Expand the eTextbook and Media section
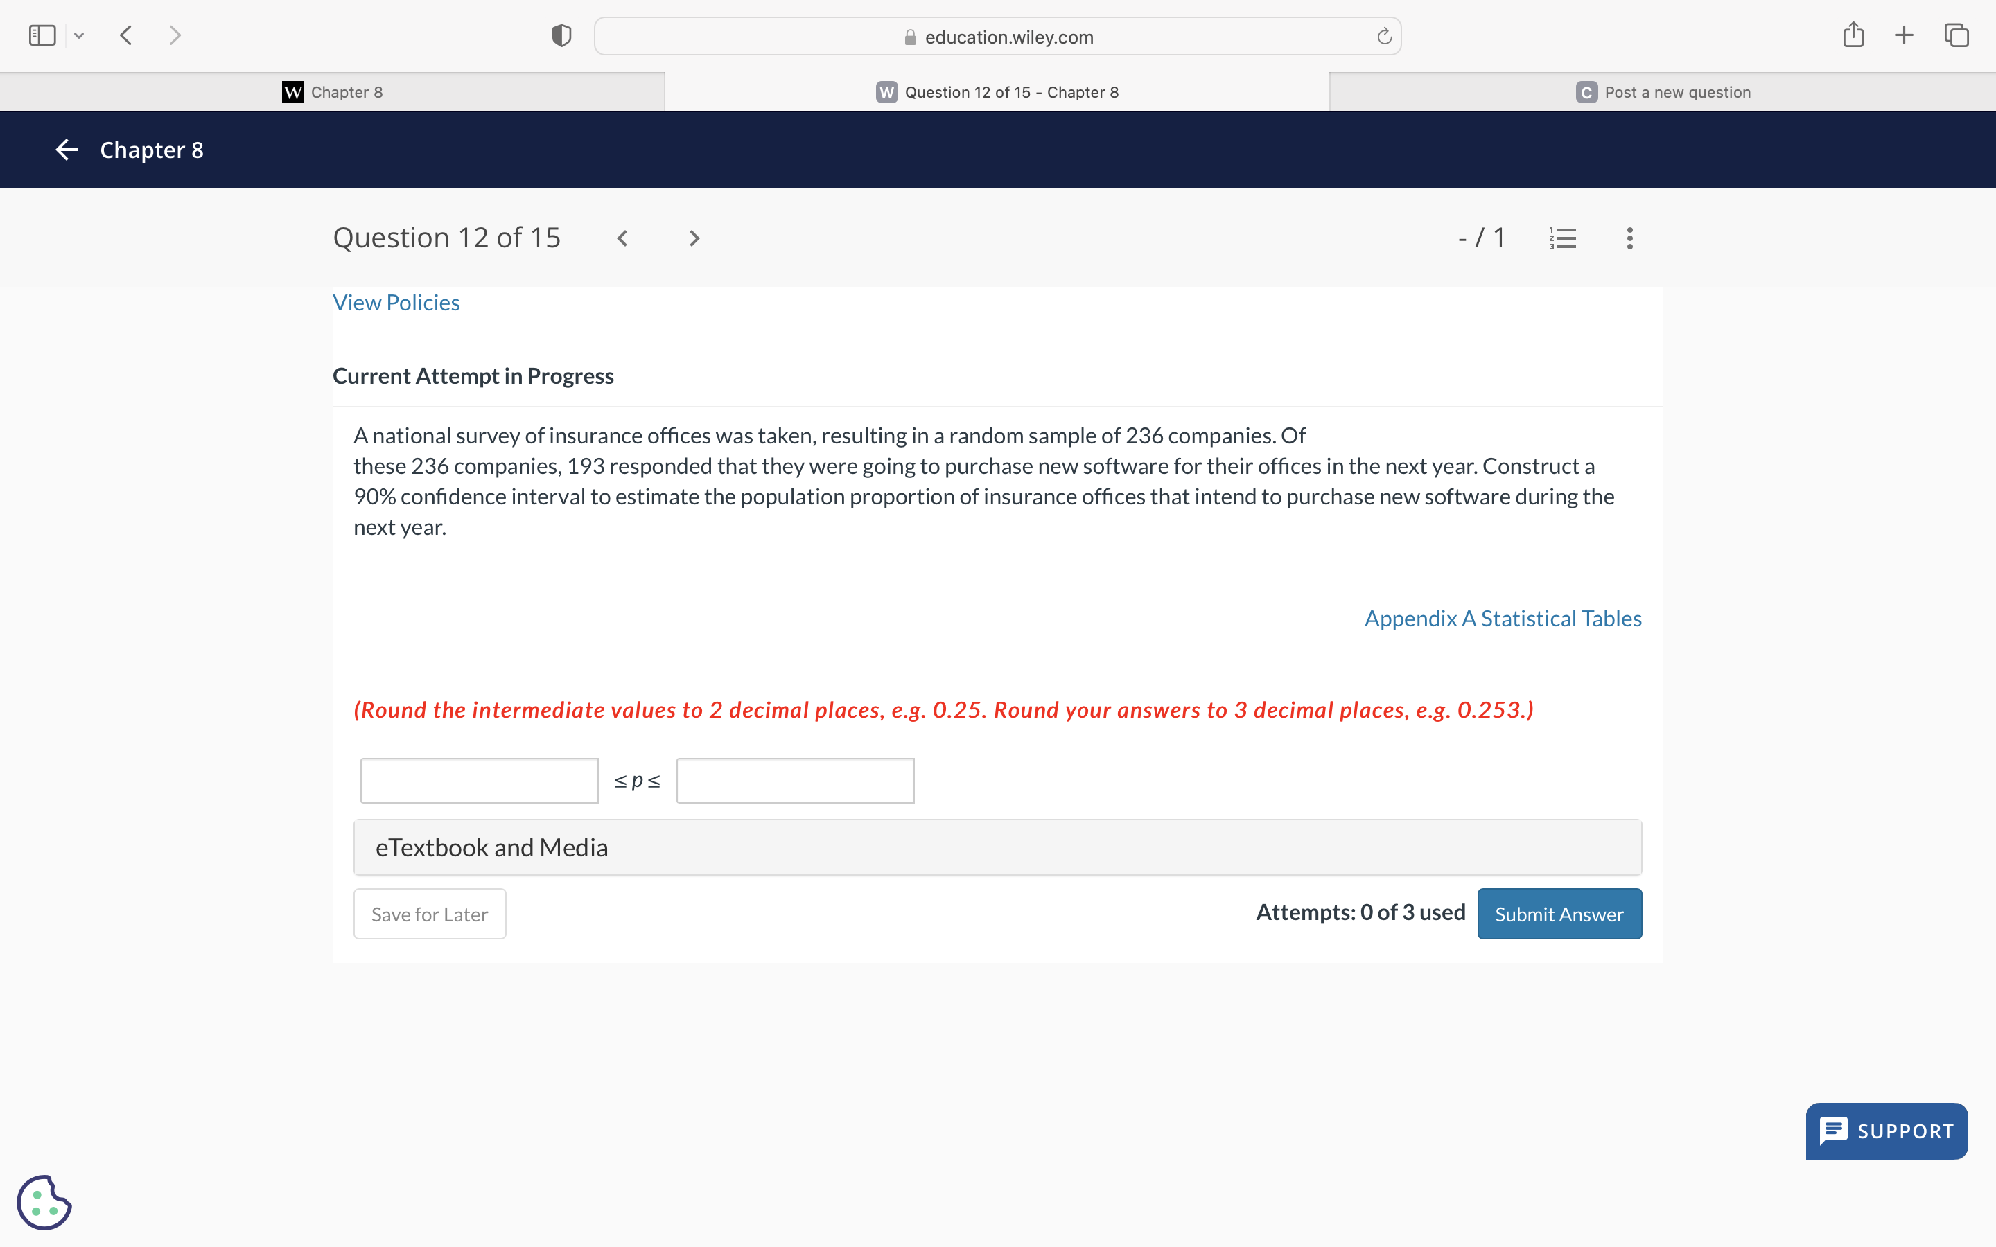This screenshot has width=1996, height=1247. (997, 847)
